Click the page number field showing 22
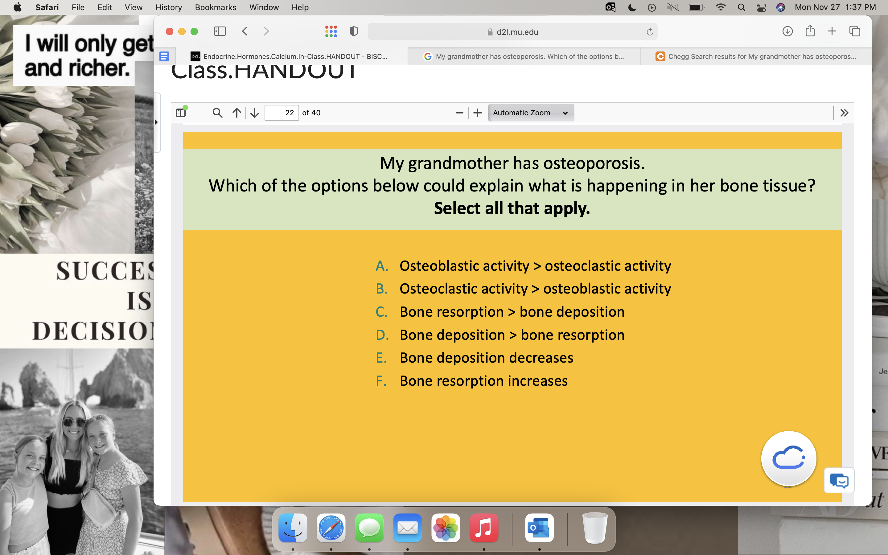888x555 pixels. click(x=282, y=113)
